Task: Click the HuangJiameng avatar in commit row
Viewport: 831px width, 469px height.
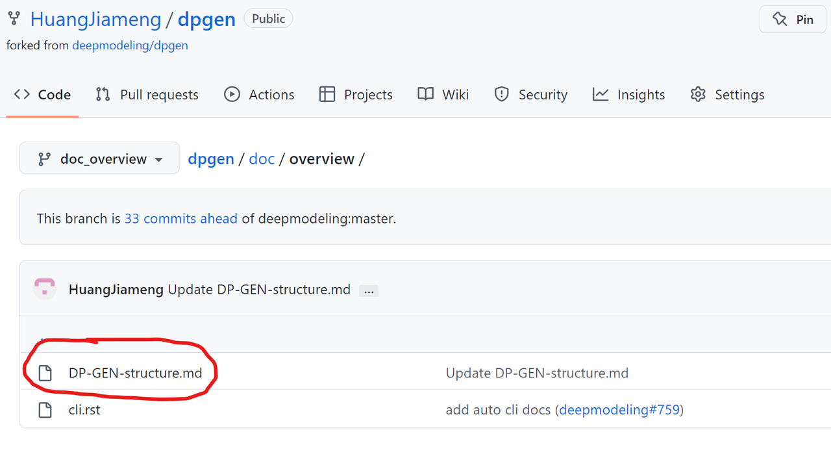Action: tap(45, 288)
